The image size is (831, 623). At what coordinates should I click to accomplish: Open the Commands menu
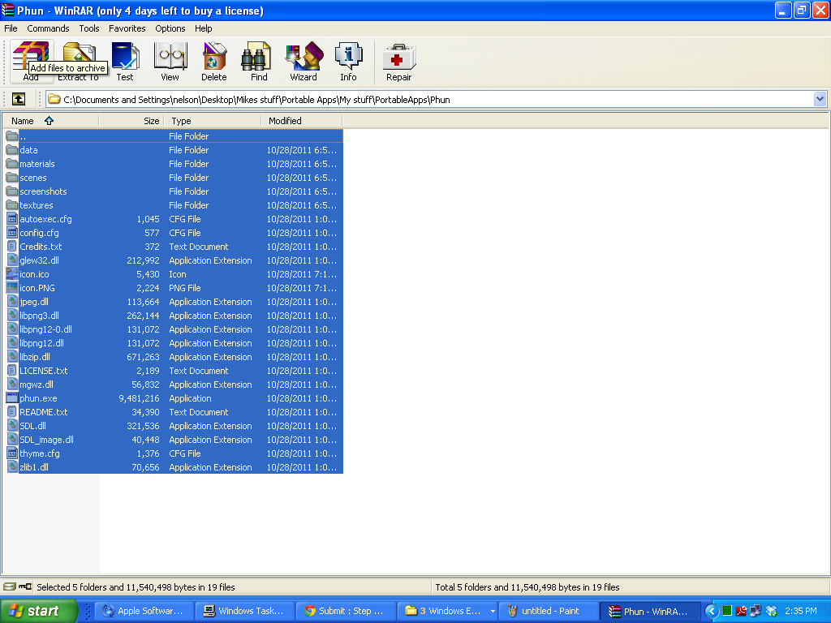(48, 28)
